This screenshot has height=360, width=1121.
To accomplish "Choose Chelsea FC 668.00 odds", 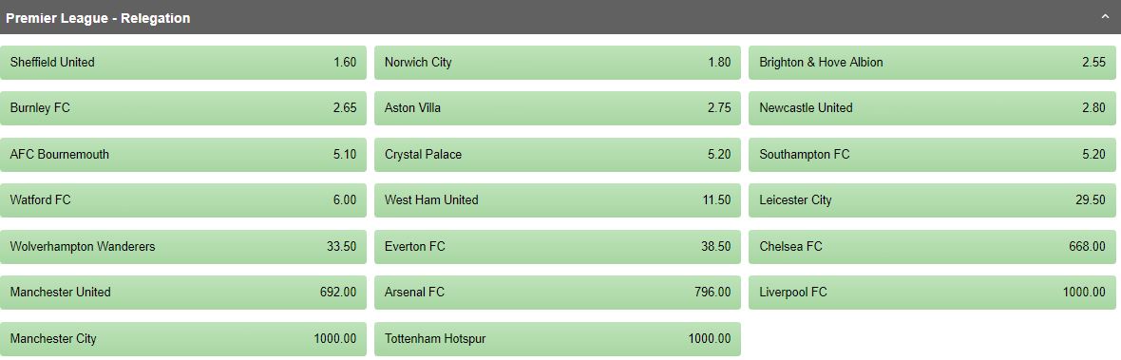I will coord(932,247).
